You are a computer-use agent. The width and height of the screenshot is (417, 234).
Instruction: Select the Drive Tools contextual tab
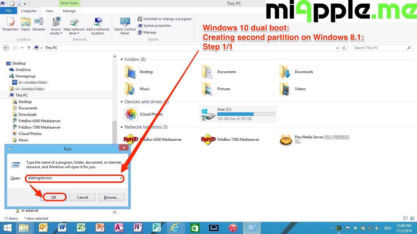[x=69, y=3]
